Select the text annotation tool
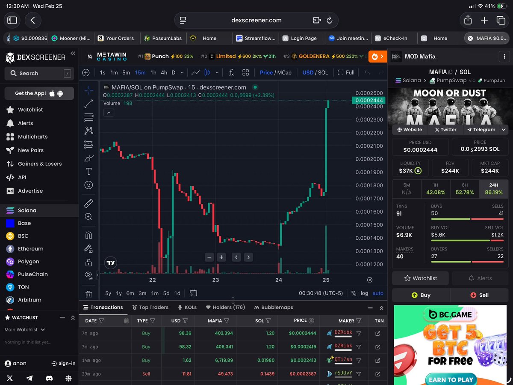This screenshot has width=513, height=385. 88,172
